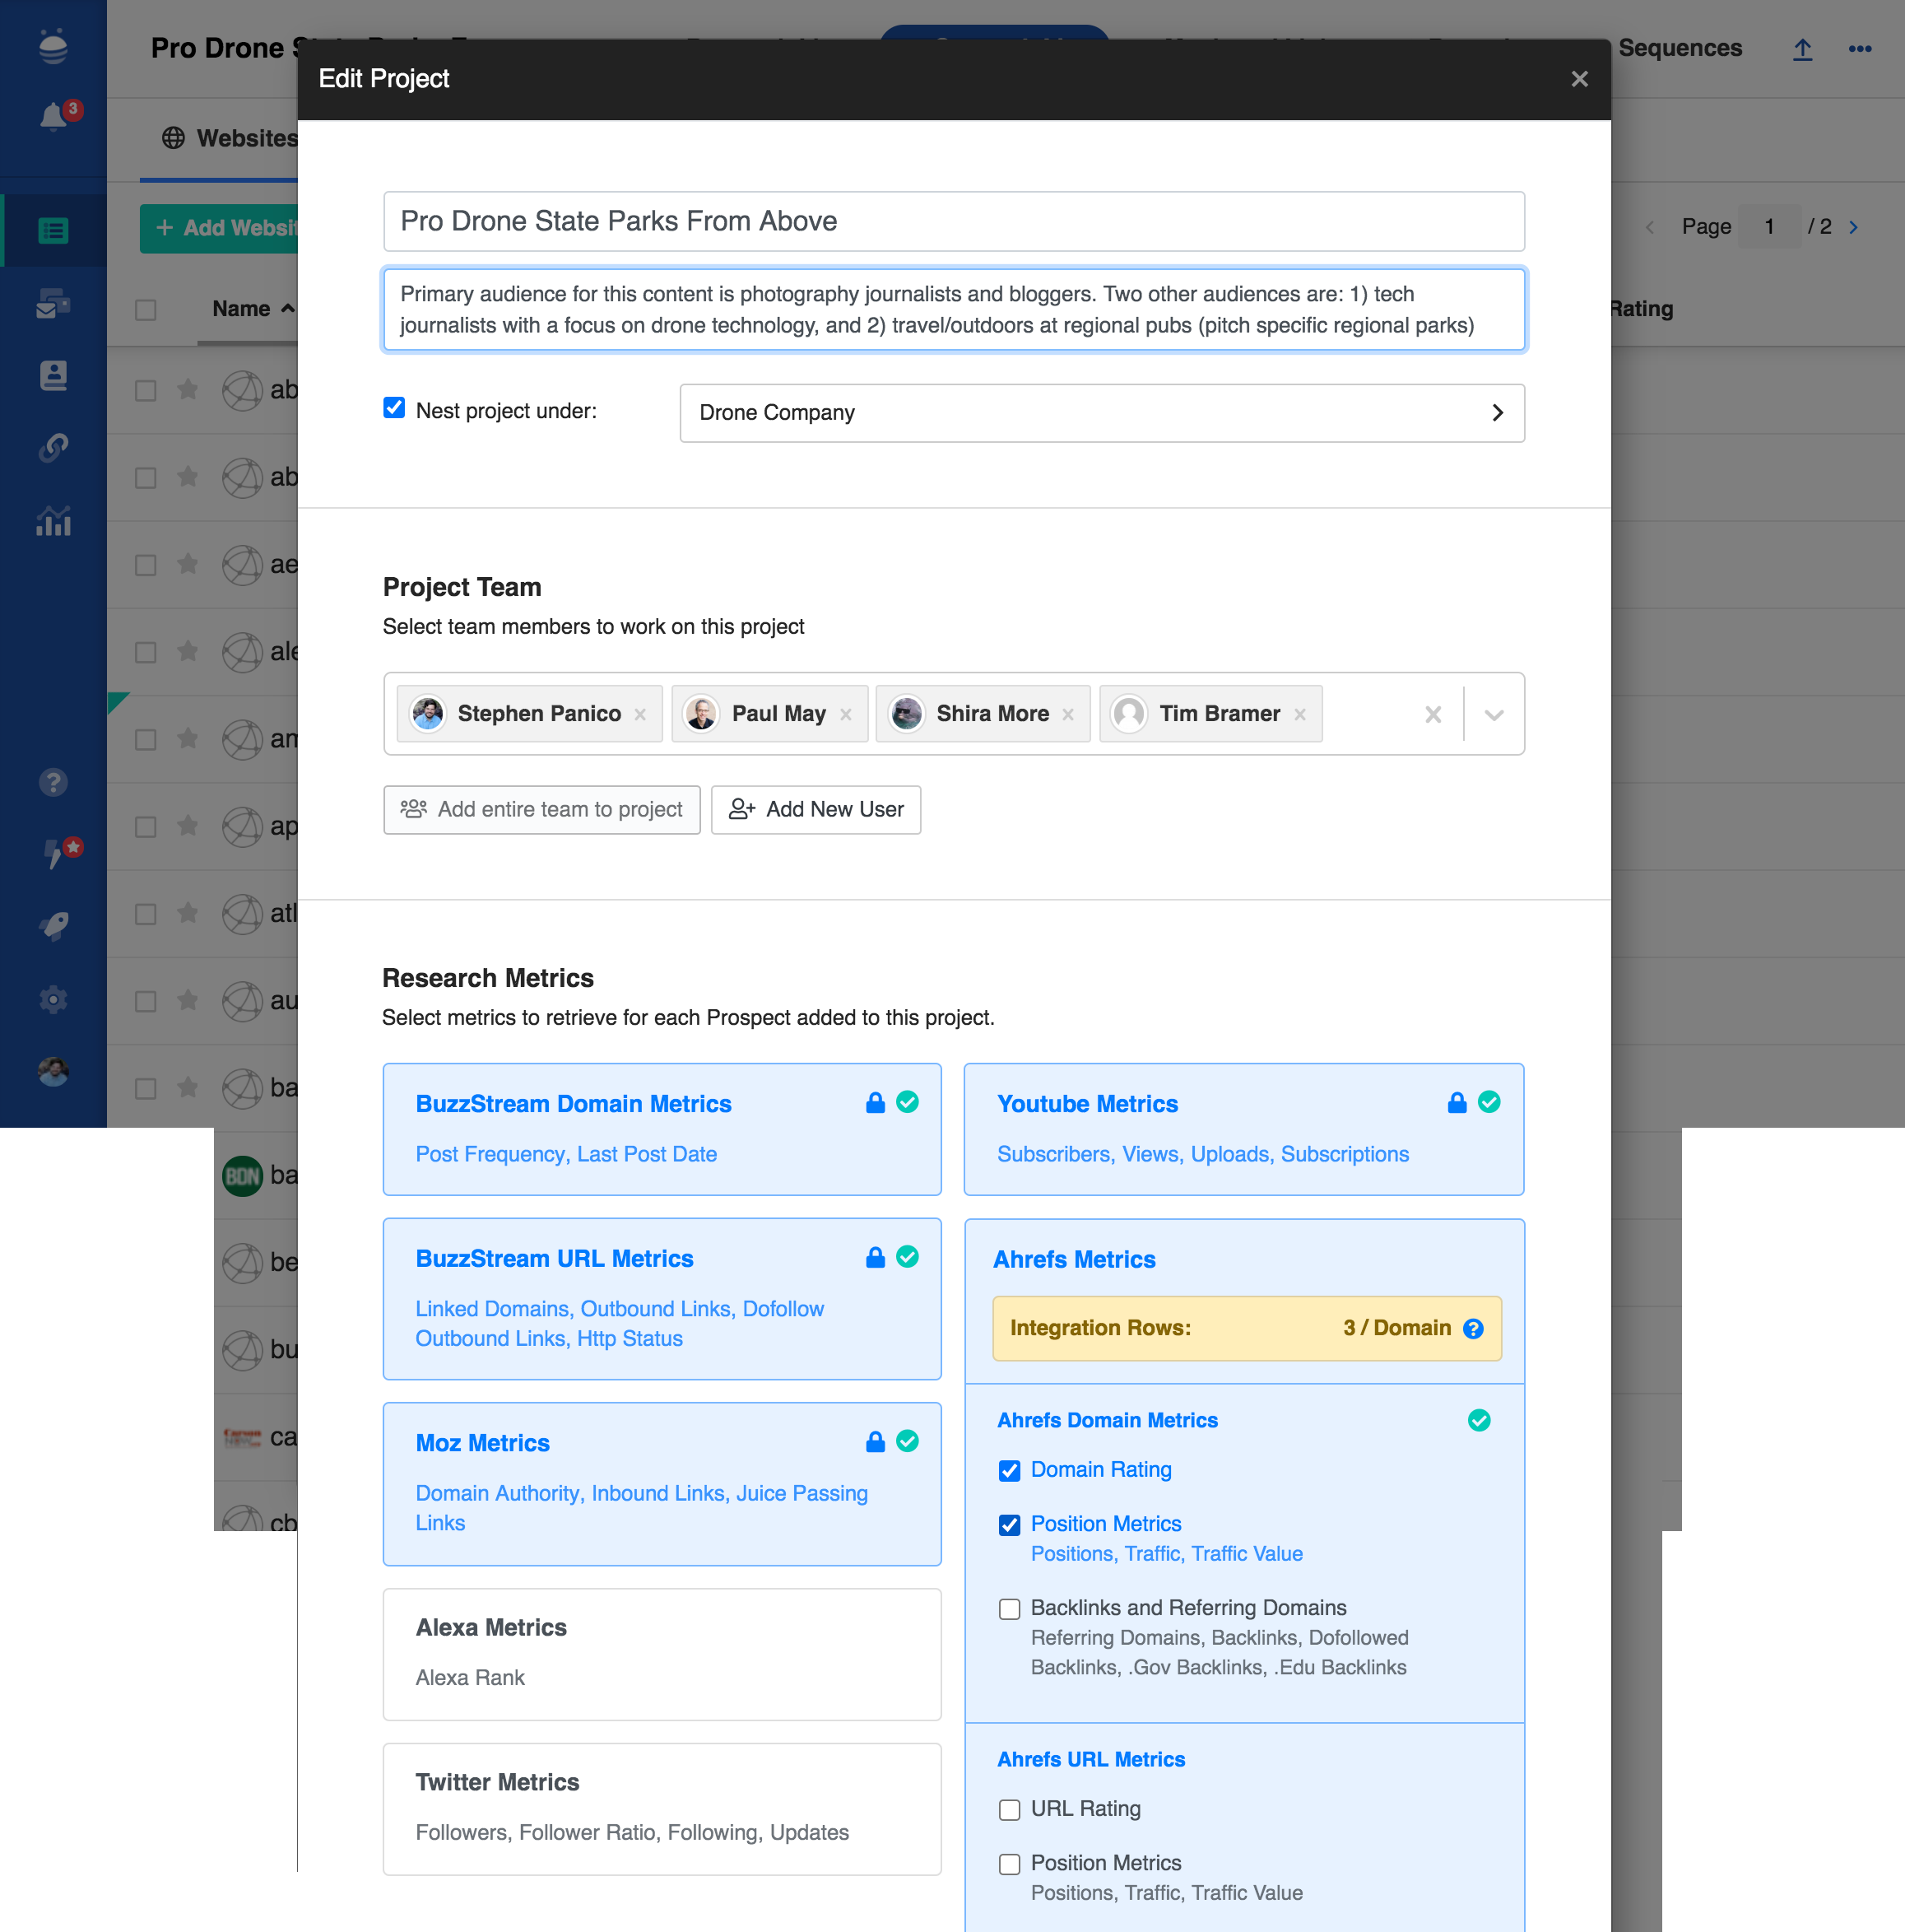
Task: Click the help question mark in sidebar
Action: point(53,782)
